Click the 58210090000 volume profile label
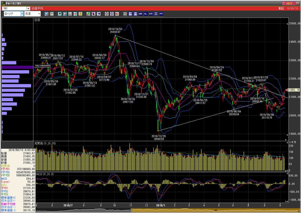This screenshot has width=301, height=213. (42, 66)
